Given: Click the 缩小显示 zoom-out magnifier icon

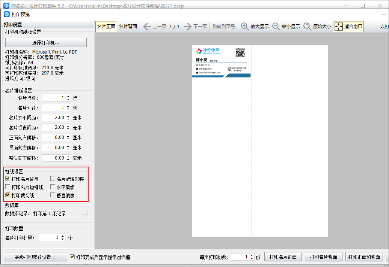Looking at the screenshot, I should (x=276, y=27).
